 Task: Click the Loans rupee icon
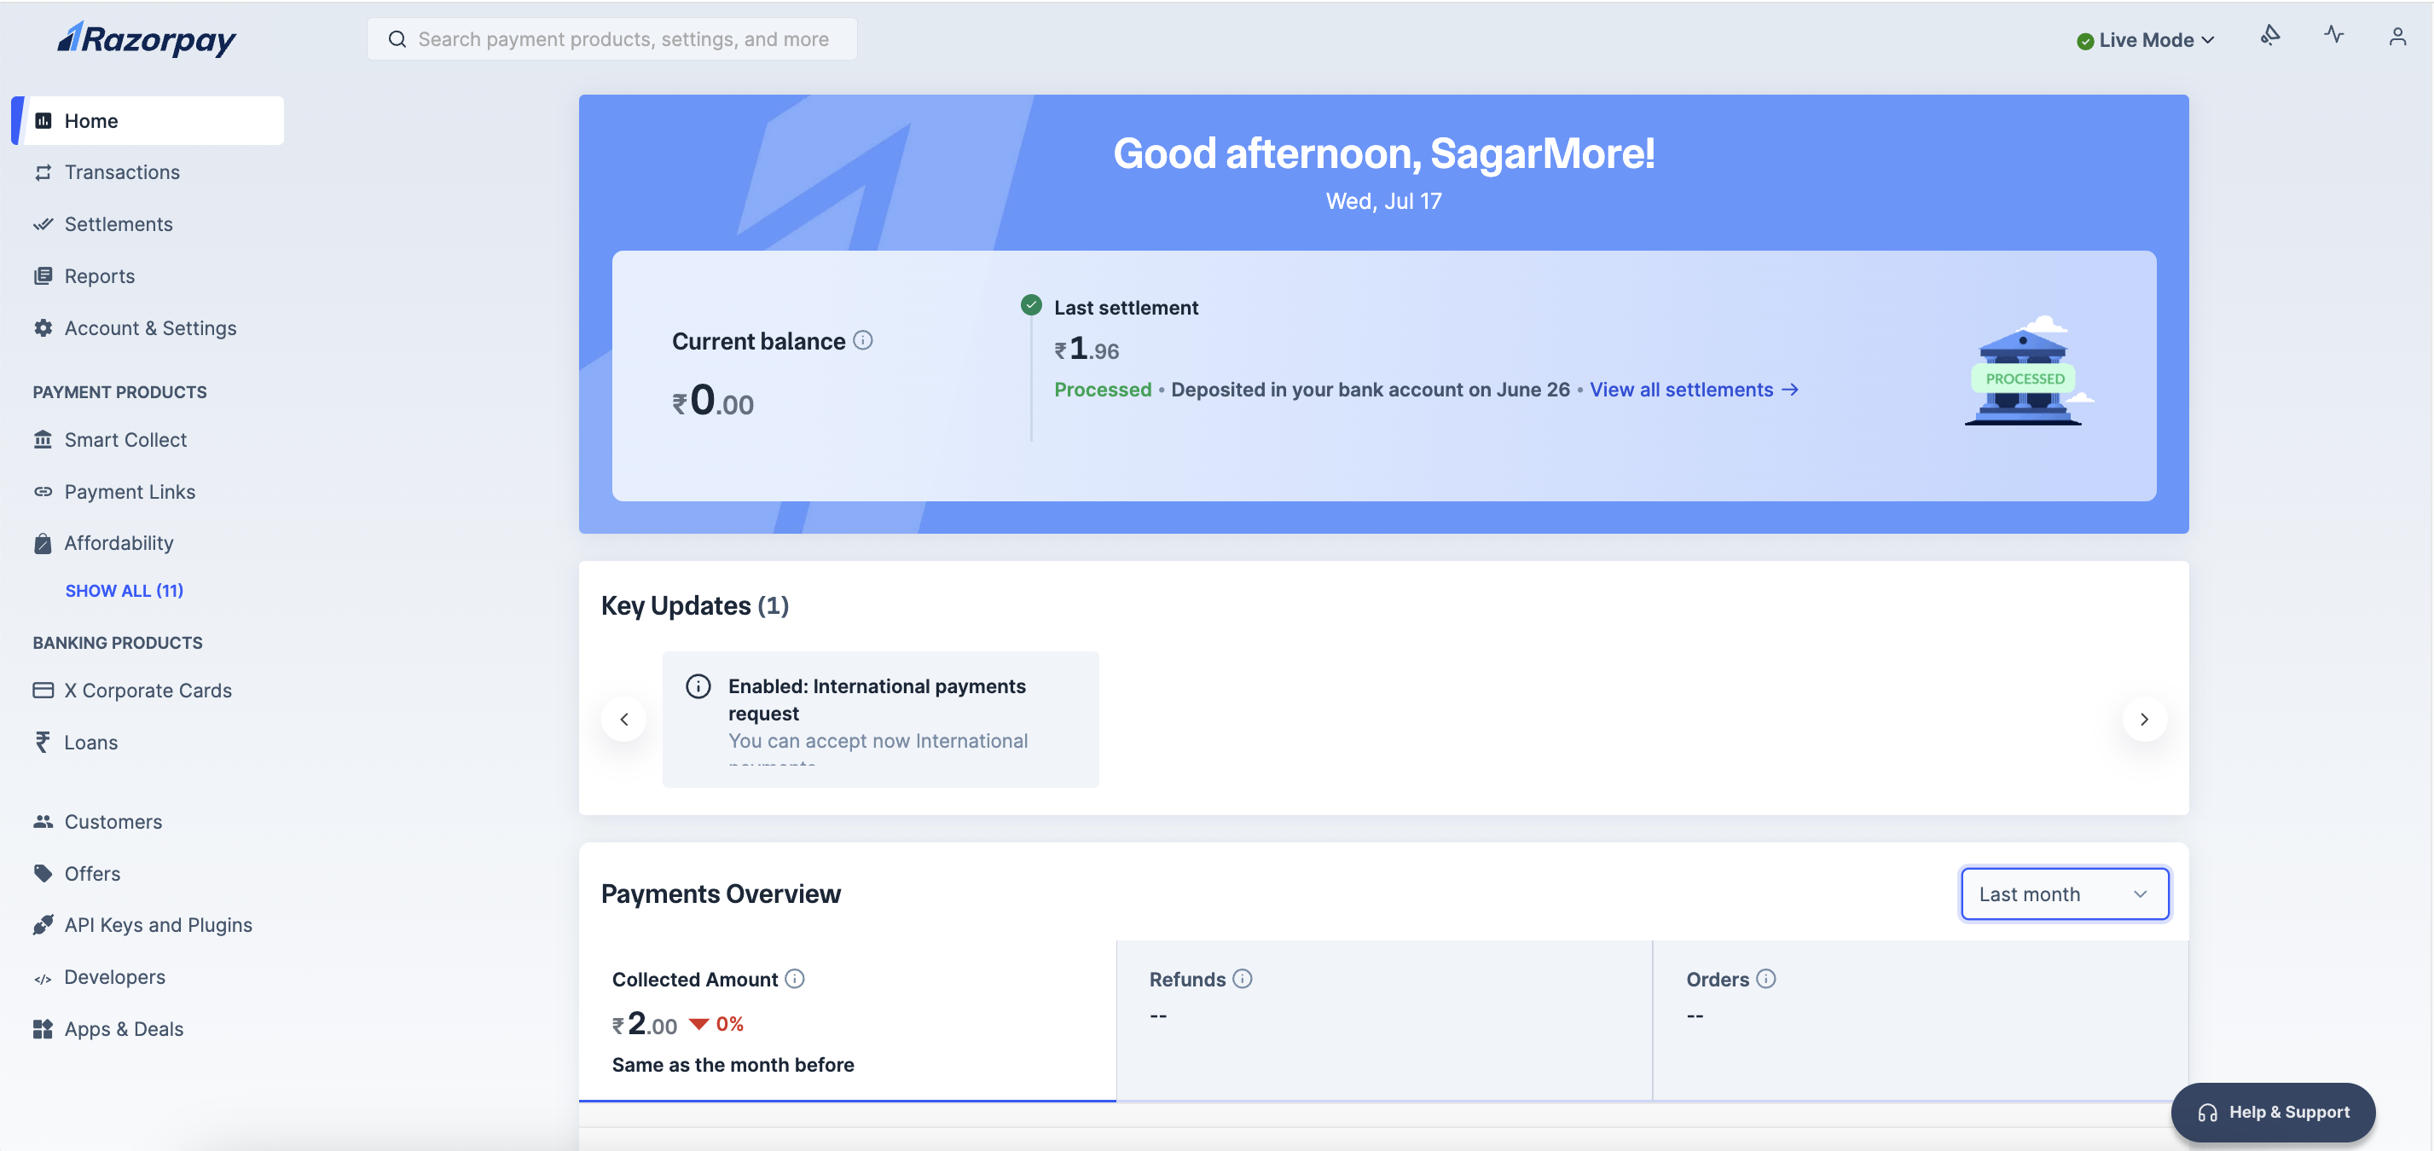coord(43,742)
